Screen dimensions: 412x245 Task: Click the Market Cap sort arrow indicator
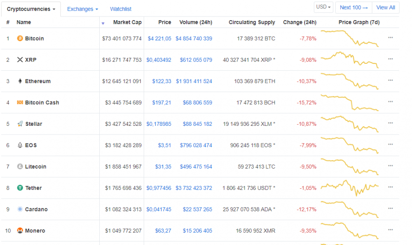(x=103, y=23)
